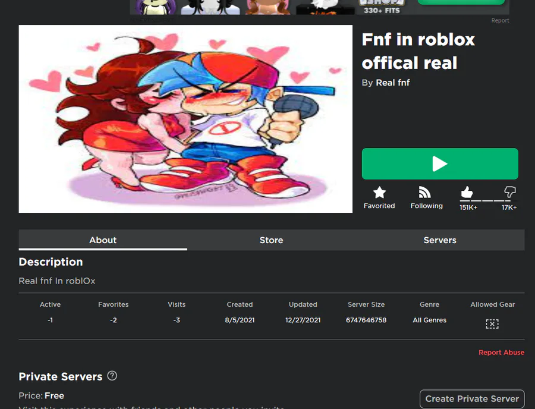Viewport: 535px width, 409px height.
Task: Click the Active value -1
Action: point(50,320)
